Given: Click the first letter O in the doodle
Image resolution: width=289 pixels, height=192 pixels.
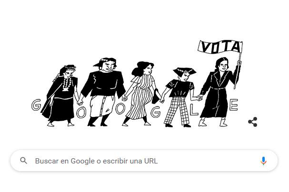Looking at the screenshot, I should click(81, 112).
